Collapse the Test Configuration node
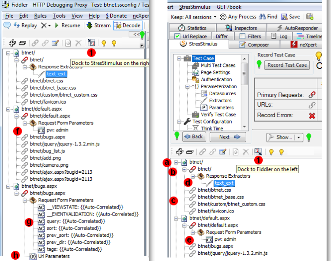The image size is (331, 261). point(179,122)
